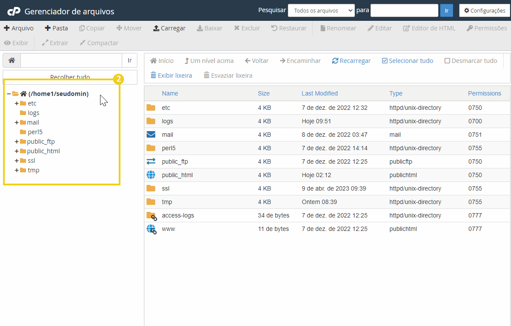511x326 pixels.
Task: Click the Mover toolbar button
Action: click(129, 28)
